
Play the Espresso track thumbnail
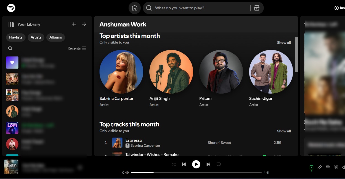pyautogui.click(x=117, y=143)
